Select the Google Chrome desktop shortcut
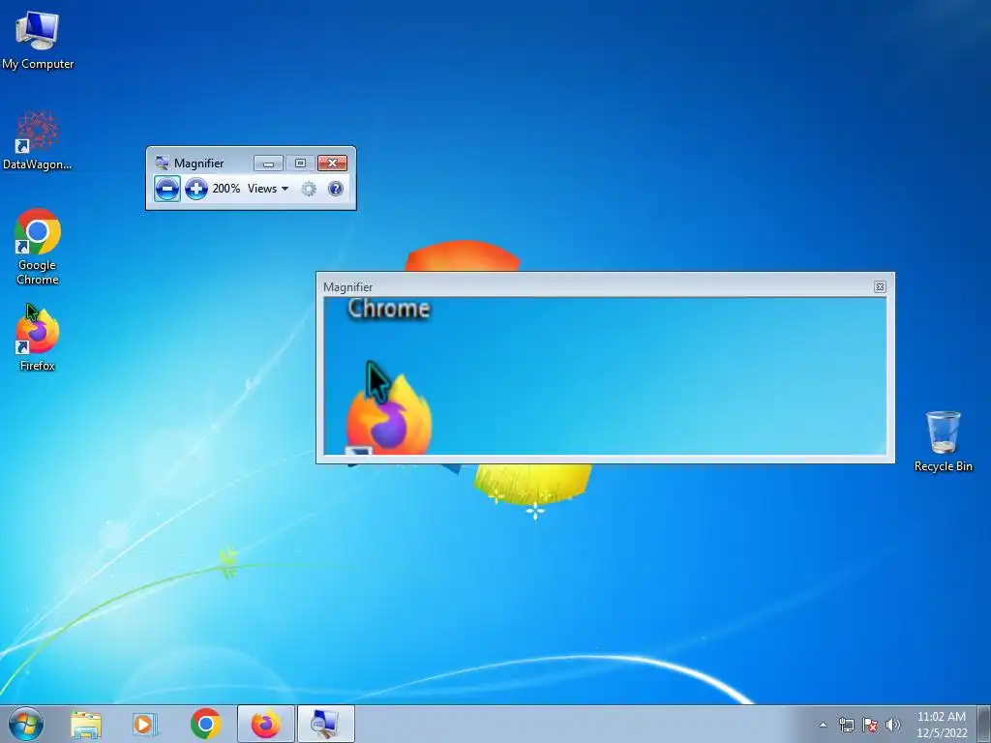This screenshot has height=743, width=991. point(38,247)
